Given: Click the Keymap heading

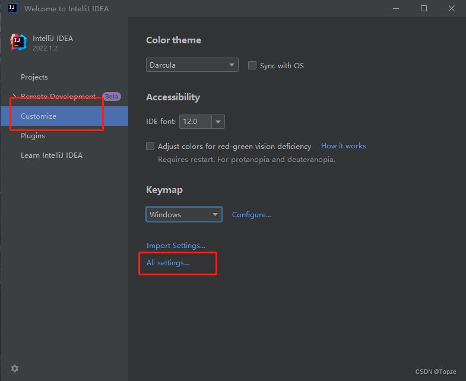Looking at the screenshot, I should pos(164,189).
